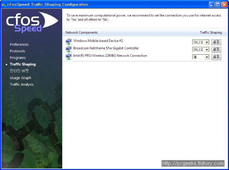Show the Usage Graph page
This screenshot has width=229, height=170.
coord(20,78)
